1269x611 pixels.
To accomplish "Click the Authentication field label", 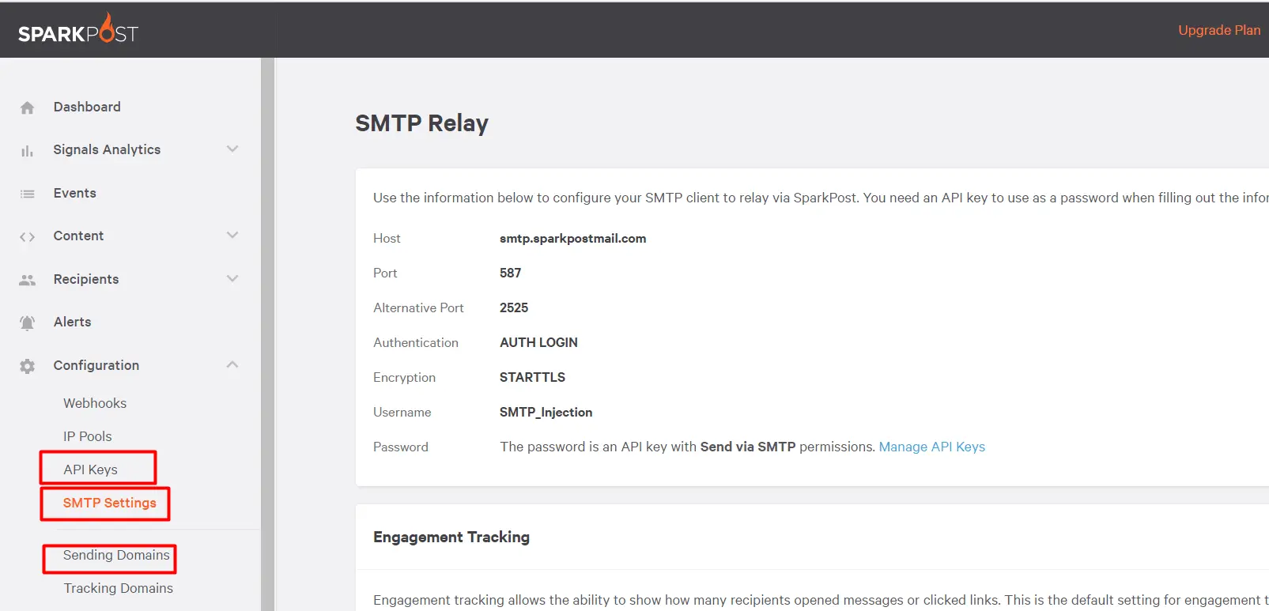I will point(416,342).
